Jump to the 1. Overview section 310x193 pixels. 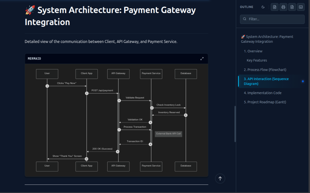253,51
